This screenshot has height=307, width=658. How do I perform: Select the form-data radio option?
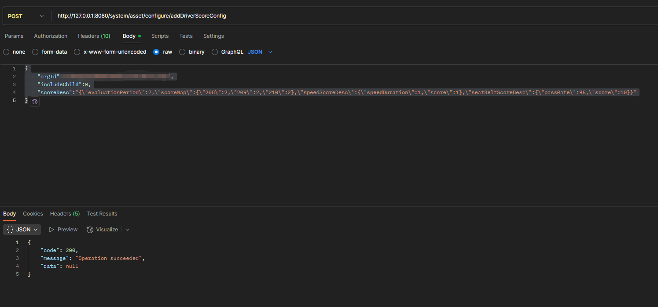pos(35,52)
